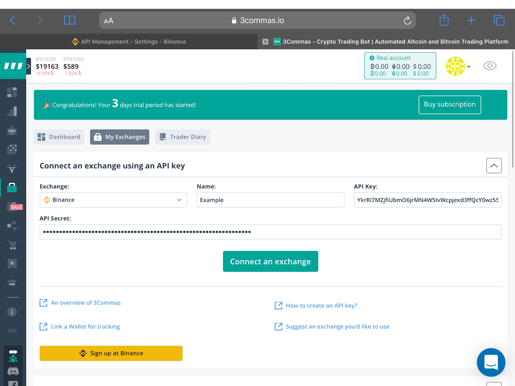515x386 pixels.
Task: Click the API Key input field
Action: [x=428, y=200]
